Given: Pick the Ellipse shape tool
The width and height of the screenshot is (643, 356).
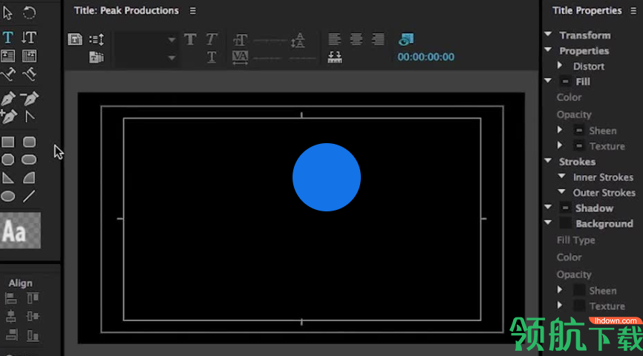Looking at the screenshot, I should pos(7,197).
